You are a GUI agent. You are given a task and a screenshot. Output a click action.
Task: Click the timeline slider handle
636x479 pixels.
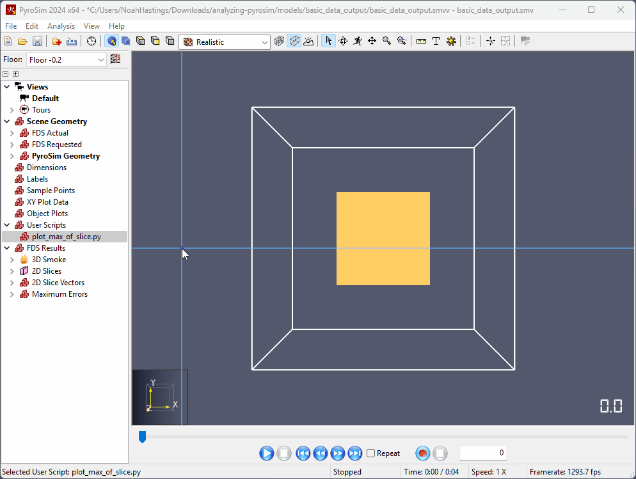point(143,437)
